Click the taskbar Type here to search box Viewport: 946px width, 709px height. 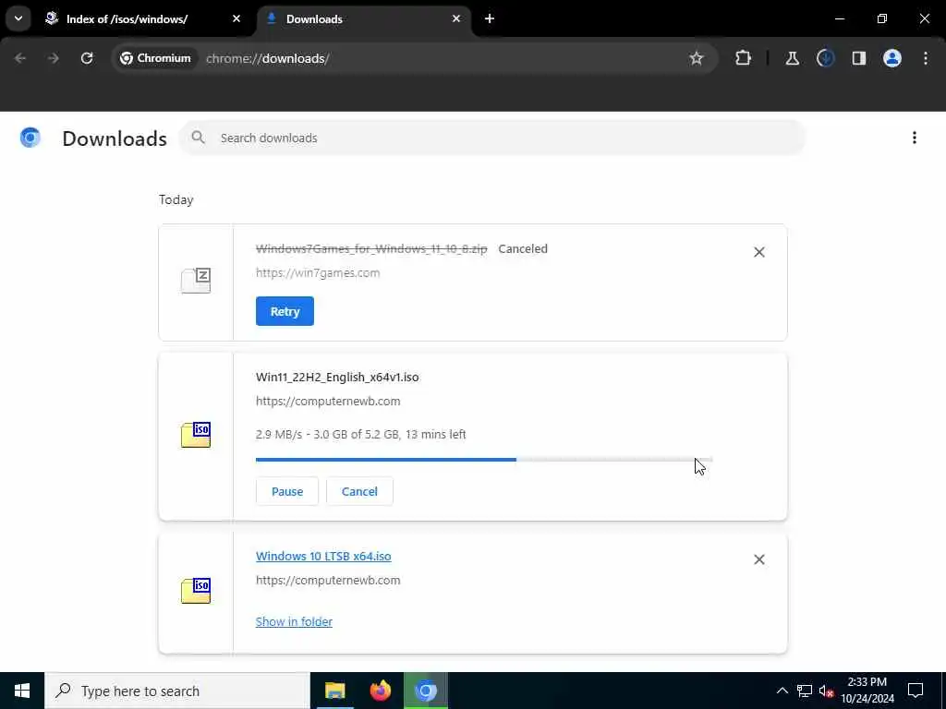tap(177, 691)
